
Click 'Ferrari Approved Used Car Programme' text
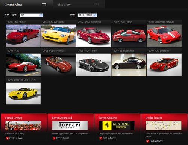click(x=70, y=134)
